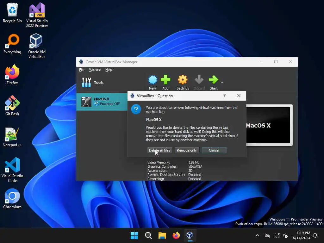Click the Windows Start button on taskbar

point(134,235)
